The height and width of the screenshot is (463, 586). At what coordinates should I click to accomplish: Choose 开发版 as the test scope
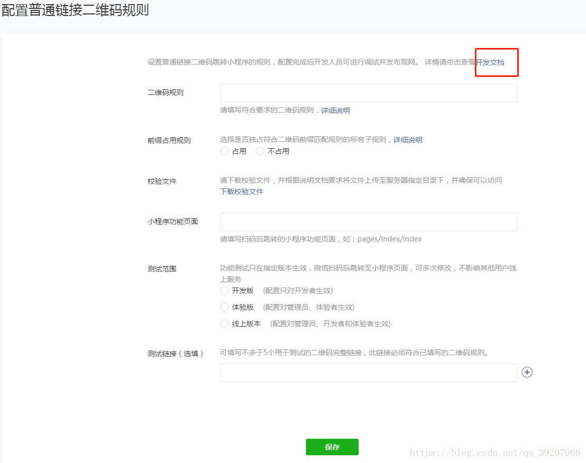(x=224, y=291)
